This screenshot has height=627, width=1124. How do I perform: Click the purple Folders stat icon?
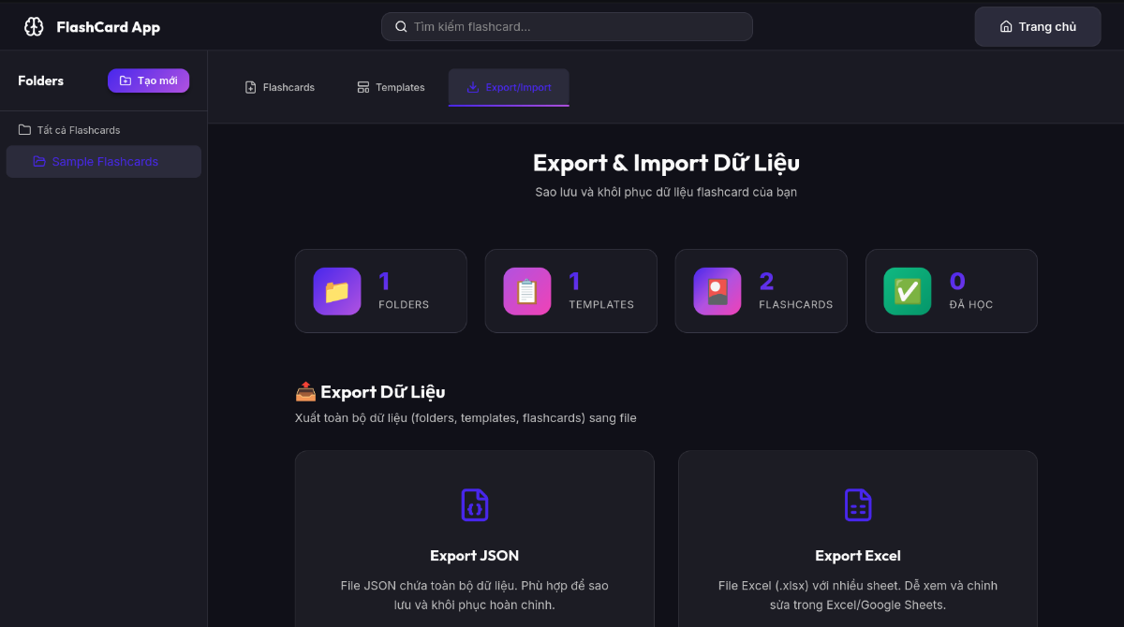[x=337, y=291]
